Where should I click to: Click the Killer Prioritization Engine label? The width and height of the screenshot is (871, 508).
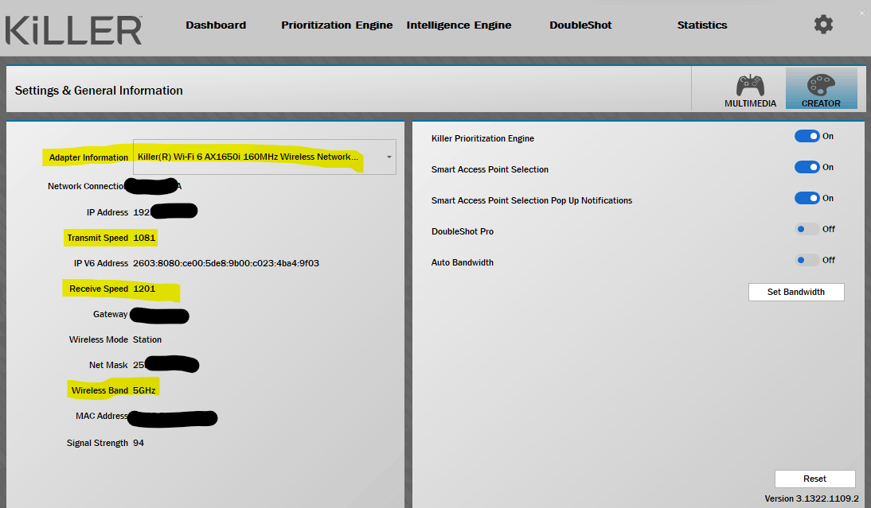pyautogui.click(x=482, y=138)
